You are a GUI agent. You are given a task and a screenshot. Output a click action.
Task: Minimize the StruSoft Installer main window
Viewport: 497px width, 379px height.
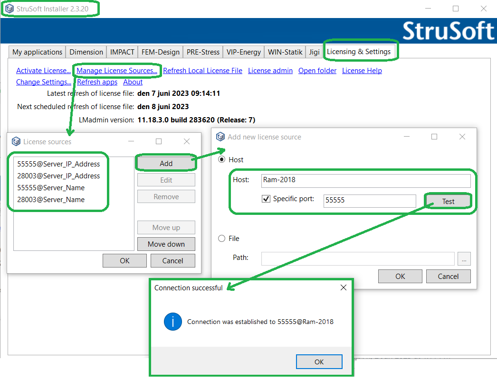click(428, 9)
